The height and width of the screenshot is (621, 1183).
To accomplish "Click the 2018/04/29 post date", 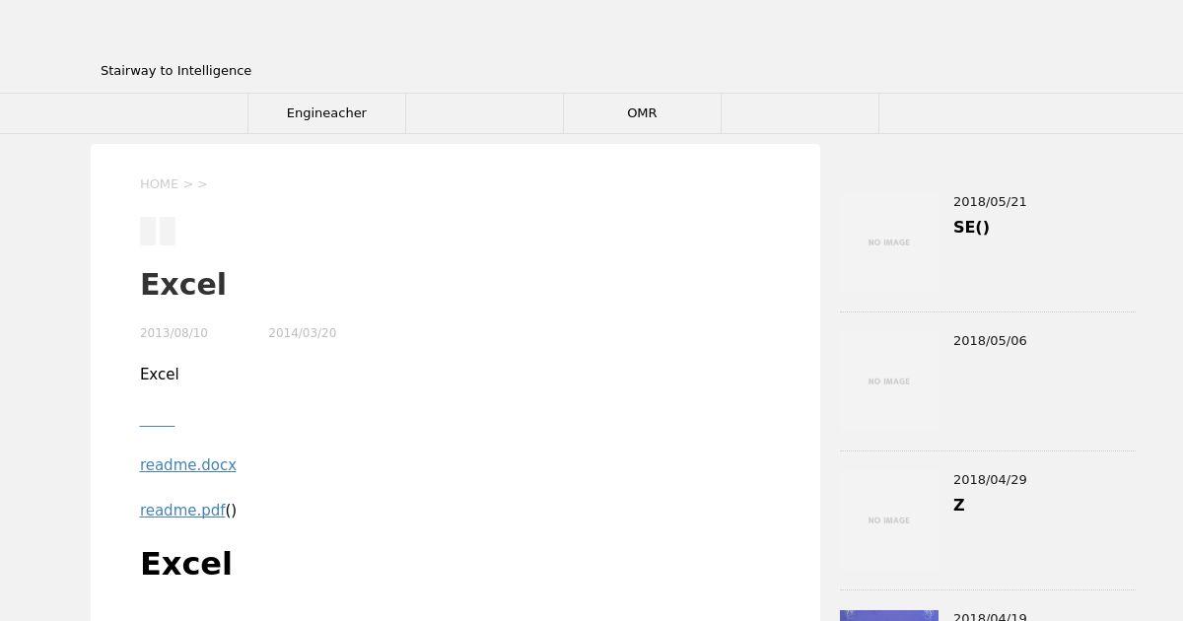I will click(x=990, y=480).
